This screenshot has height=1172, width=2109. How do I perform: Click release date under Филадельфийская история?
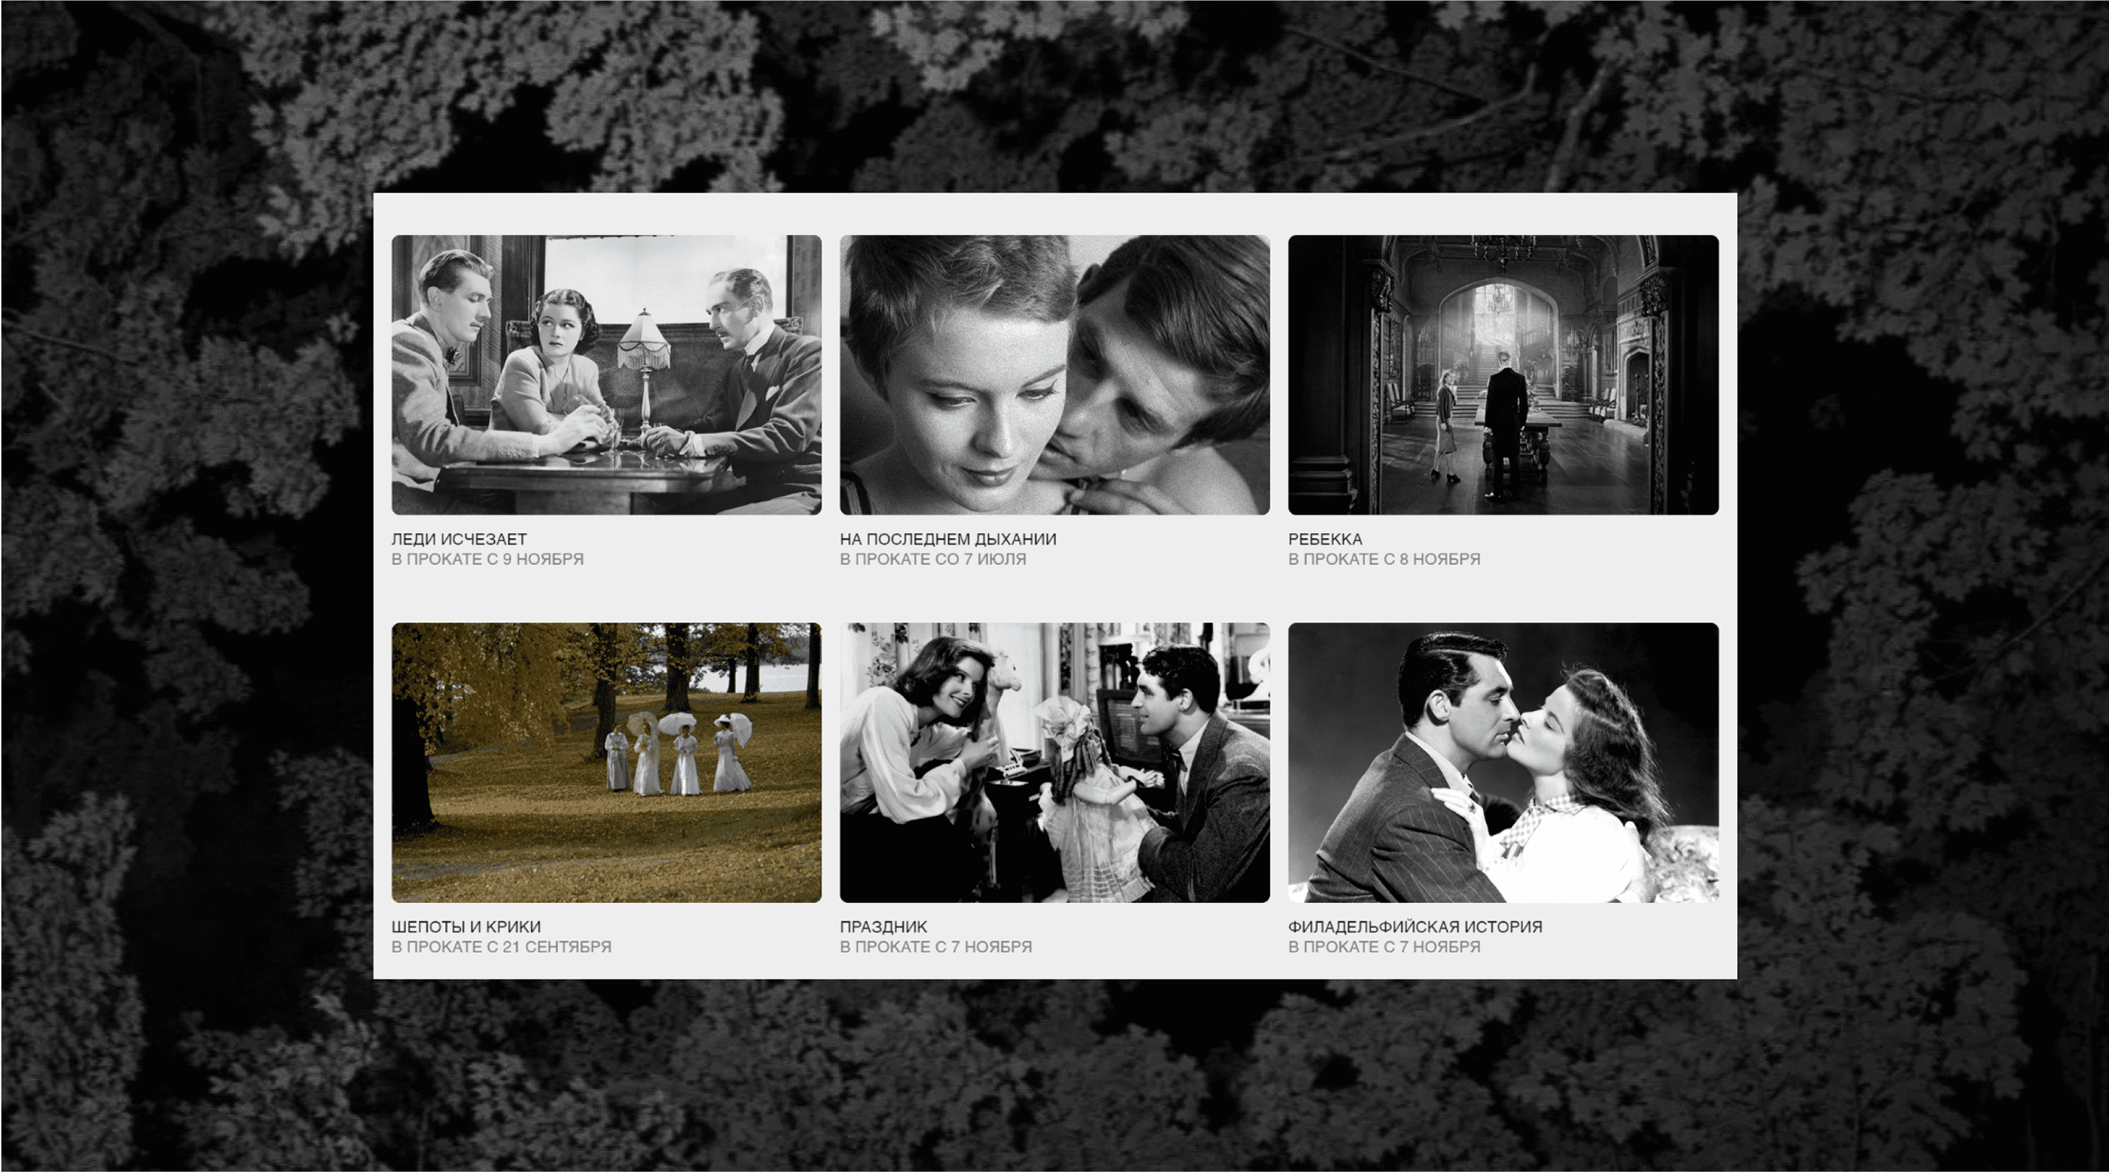1384,947
